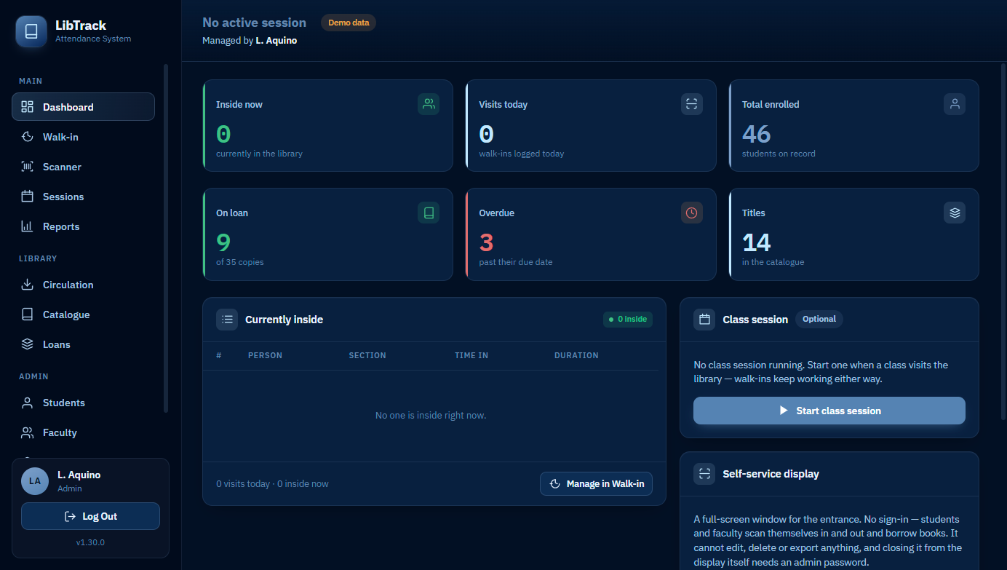Click the Managed by L. Aquino text

click(250, 41)
